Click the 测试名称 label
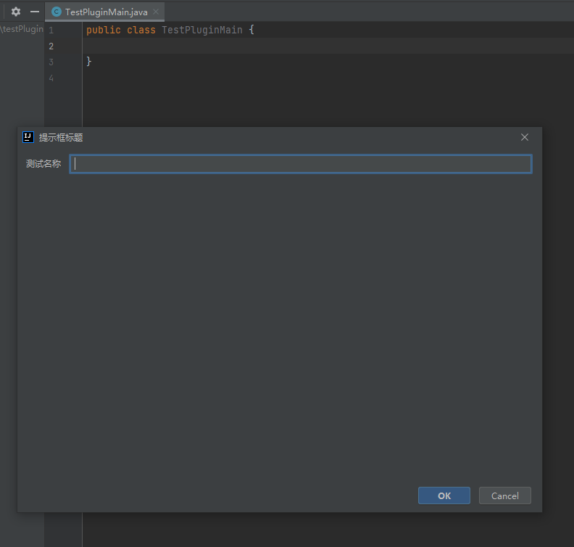574x547 pixels. [x=43, y=164]
